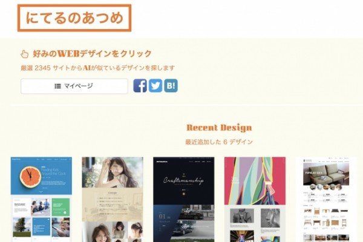Click the 最近追加した 6 デザイン subtitle
The image size is (363, 242).
coord(219,142)
